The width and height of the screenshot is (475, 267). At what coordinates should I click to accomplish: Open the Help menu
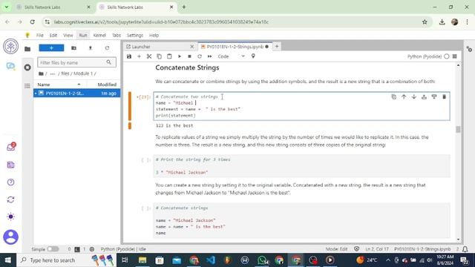click(154, 35)
